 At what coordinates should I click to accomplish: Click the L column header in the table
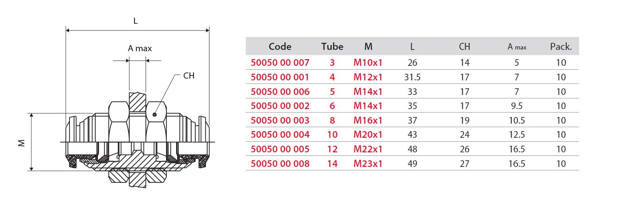pos(412,46)
